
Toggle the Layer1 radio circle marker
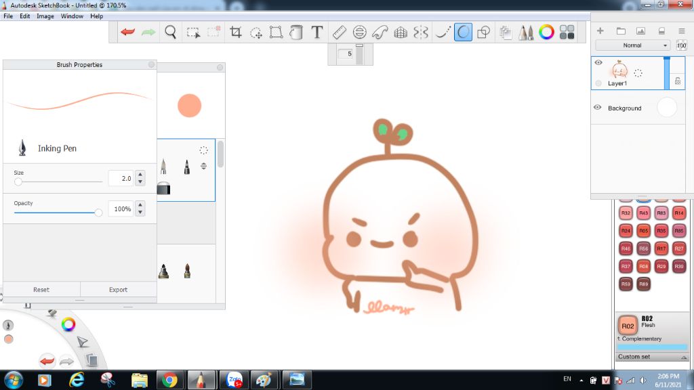pyautogui.click(x=598, y=83)
